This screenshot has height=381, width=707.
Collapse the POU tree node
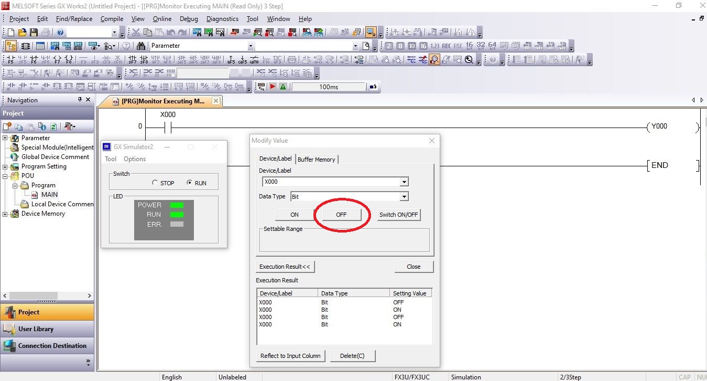click(6, 176)
